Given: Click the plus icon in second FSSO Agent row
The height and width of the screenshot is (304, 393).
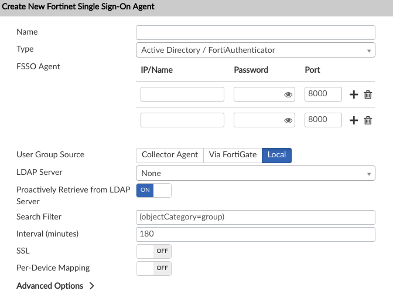Looking at the screenshot, I should (x=354, y=120).
